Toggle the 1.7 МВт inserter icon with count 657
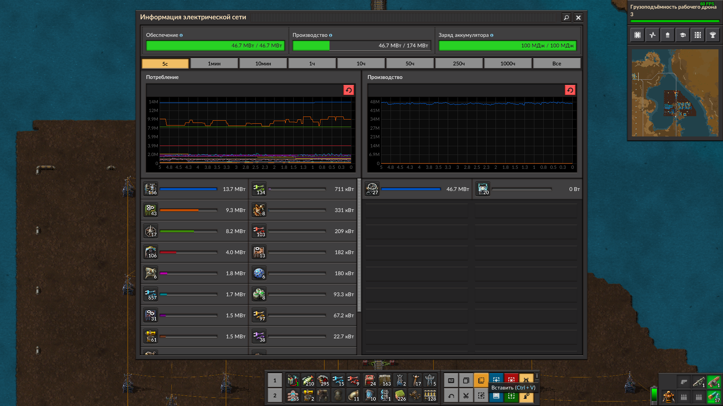This screenshot has height=406, width=723. pos(151,294)
